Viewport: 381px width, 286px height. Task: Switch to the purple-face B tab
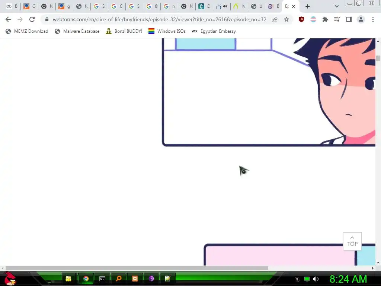tap(273, 6)
